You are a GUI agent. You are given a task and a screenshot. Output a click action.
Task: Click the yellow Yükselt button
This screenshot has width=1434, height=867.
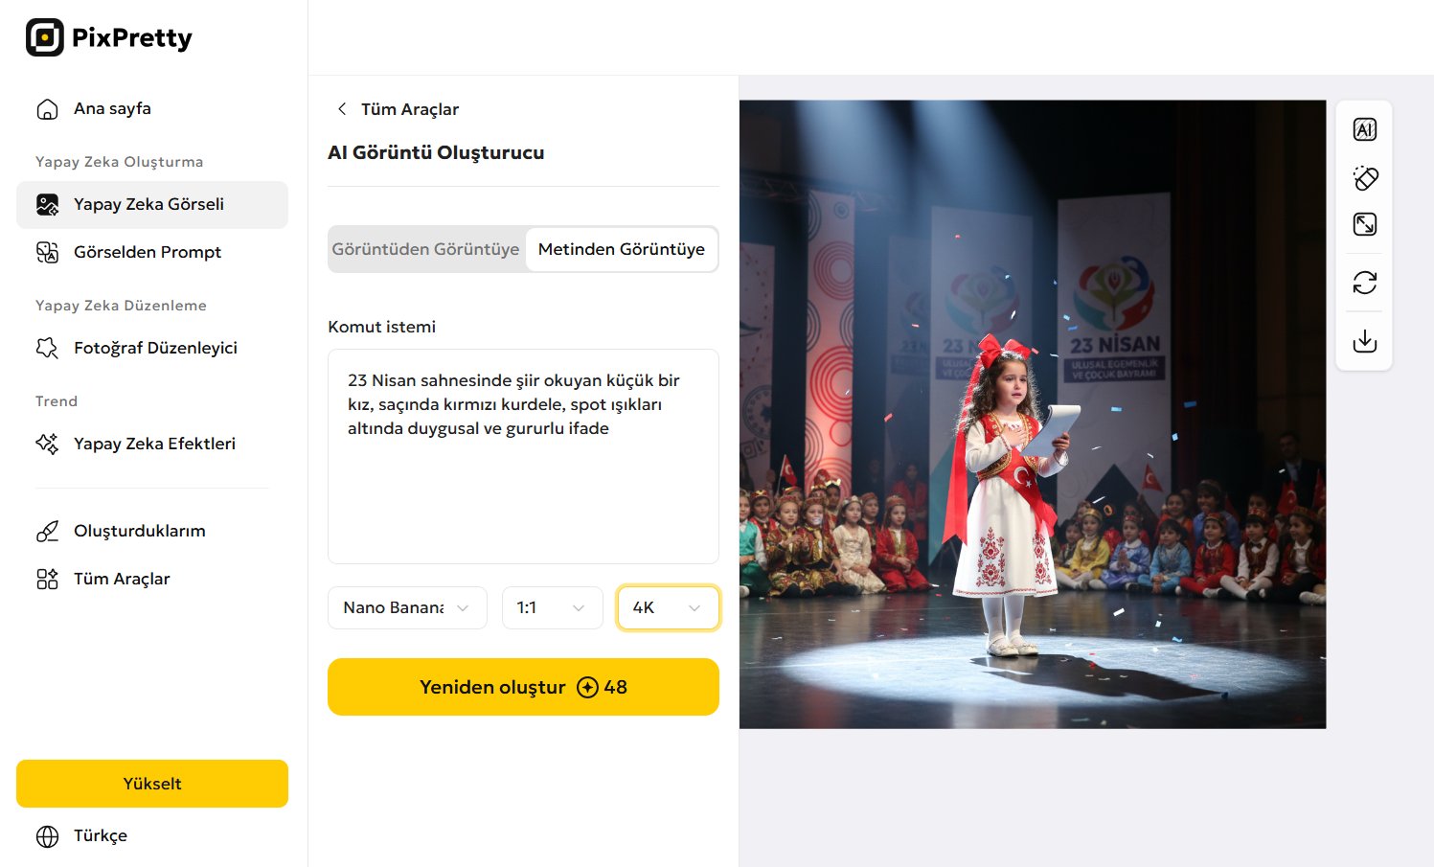pos(152,784)
